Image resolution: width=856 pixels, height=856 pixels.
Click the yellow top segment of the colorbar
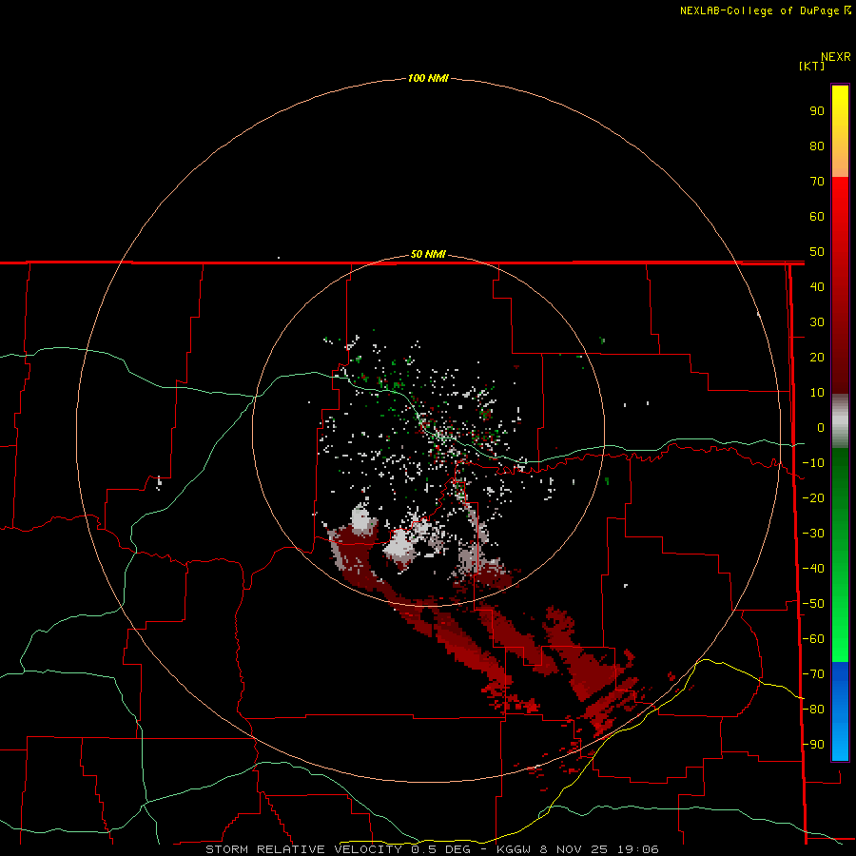840,131
